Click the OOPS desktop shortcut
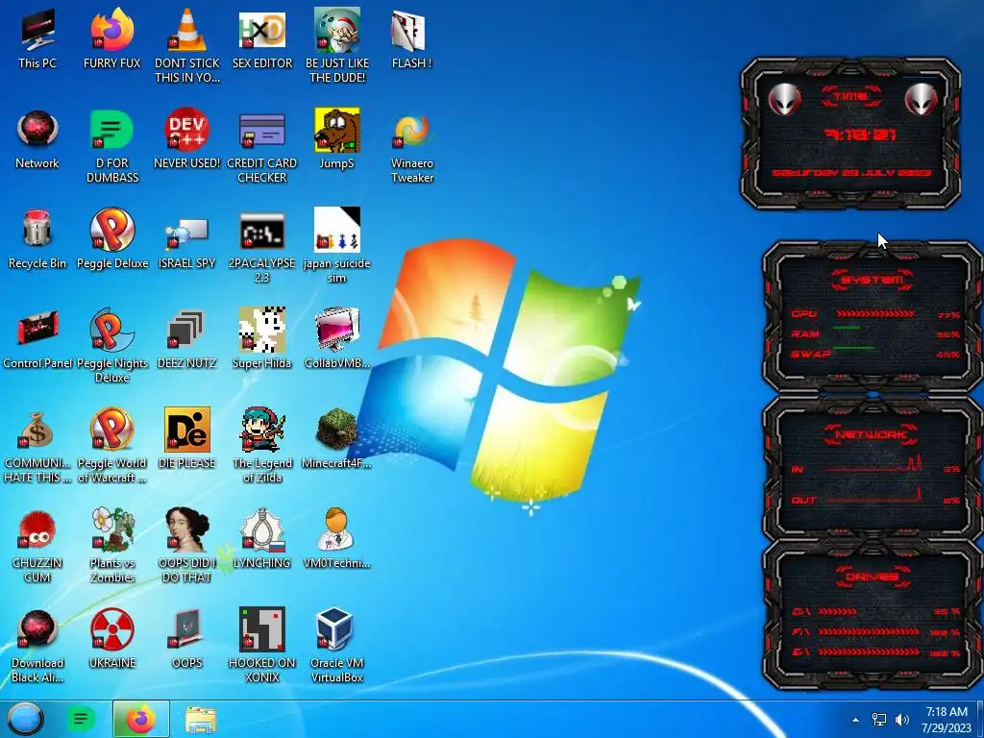 [187, 630]
